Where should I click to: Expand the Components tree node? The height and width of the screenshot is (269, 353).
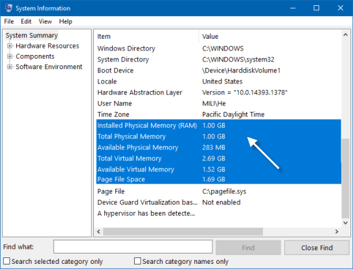tap(10, 56)
